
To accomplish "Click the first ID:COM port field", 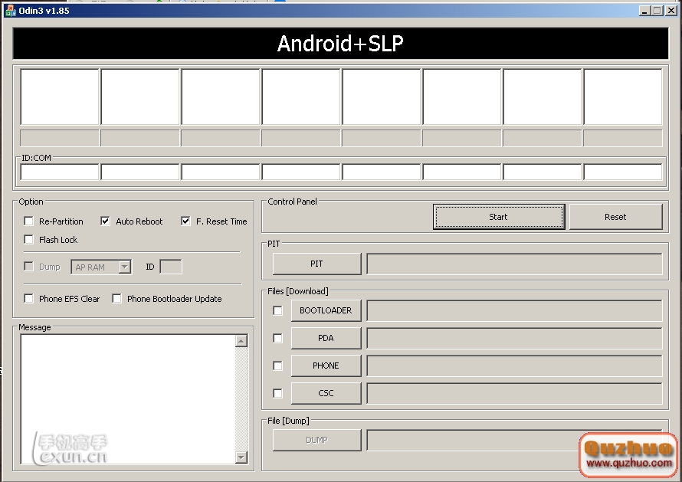I will point(59,172).
